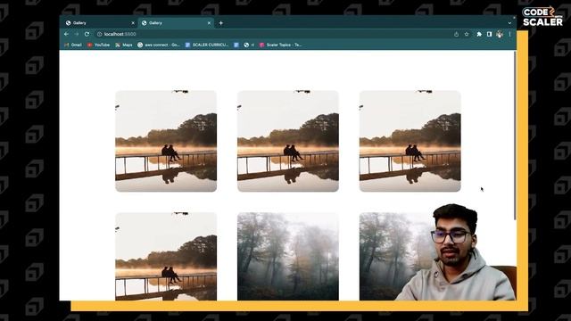Image resolution: width=571 pixels, height=321 pixels.
Task: Open the YouTube bookmark
Action: [98, 45]
